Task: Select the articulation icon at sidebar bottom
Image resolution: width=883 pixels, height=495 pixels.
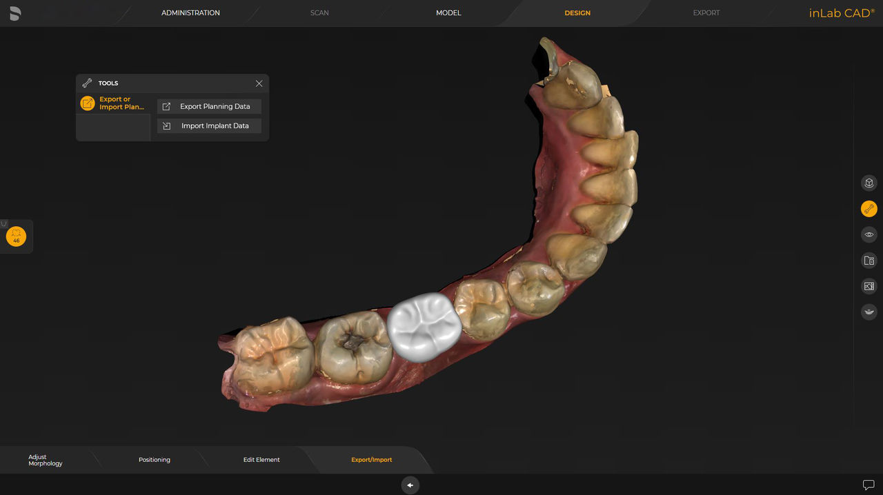Action: 869,312
